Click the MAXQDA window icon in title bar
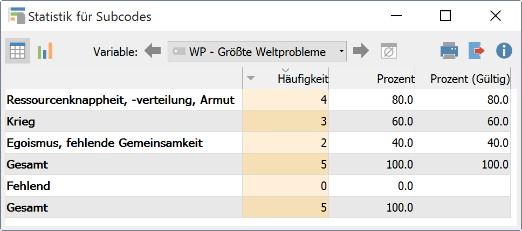Image resolution: width=522 pixels, height=231 pixels. pyautogui.click(x=16, y=16)
